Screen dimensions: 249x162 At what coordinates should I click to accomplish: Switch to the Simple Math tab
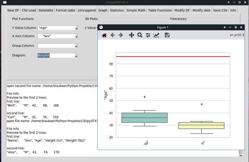(136, 10)
